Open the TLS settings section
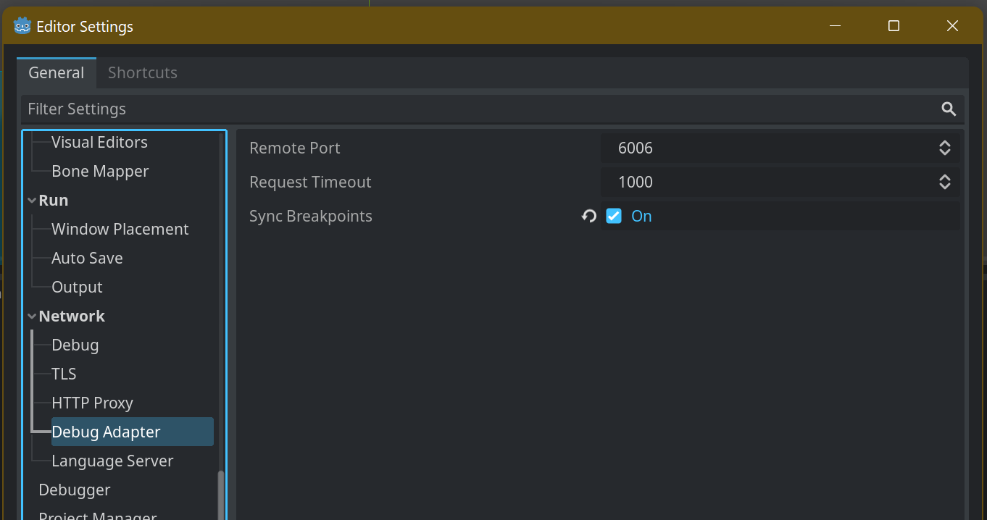 [x=64, y=374]
